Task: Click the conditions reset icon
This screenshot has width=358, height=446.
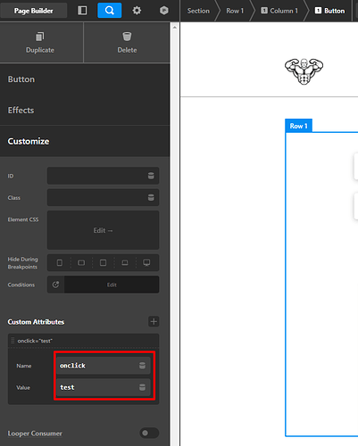Action: click(x=55, y=285)
